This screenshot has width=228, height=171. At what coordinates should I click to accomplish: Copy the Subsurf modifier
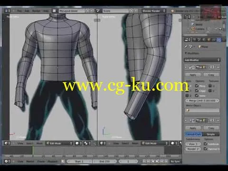coord(211,128)
